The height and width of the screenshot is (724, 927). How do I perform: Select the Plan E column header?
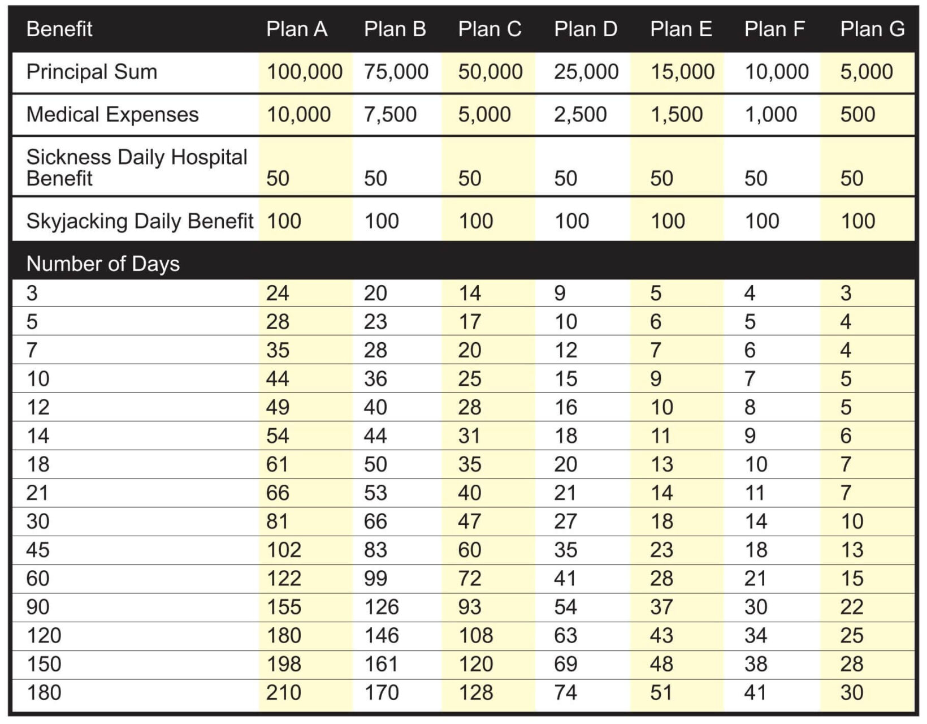(x=681, y=29)
